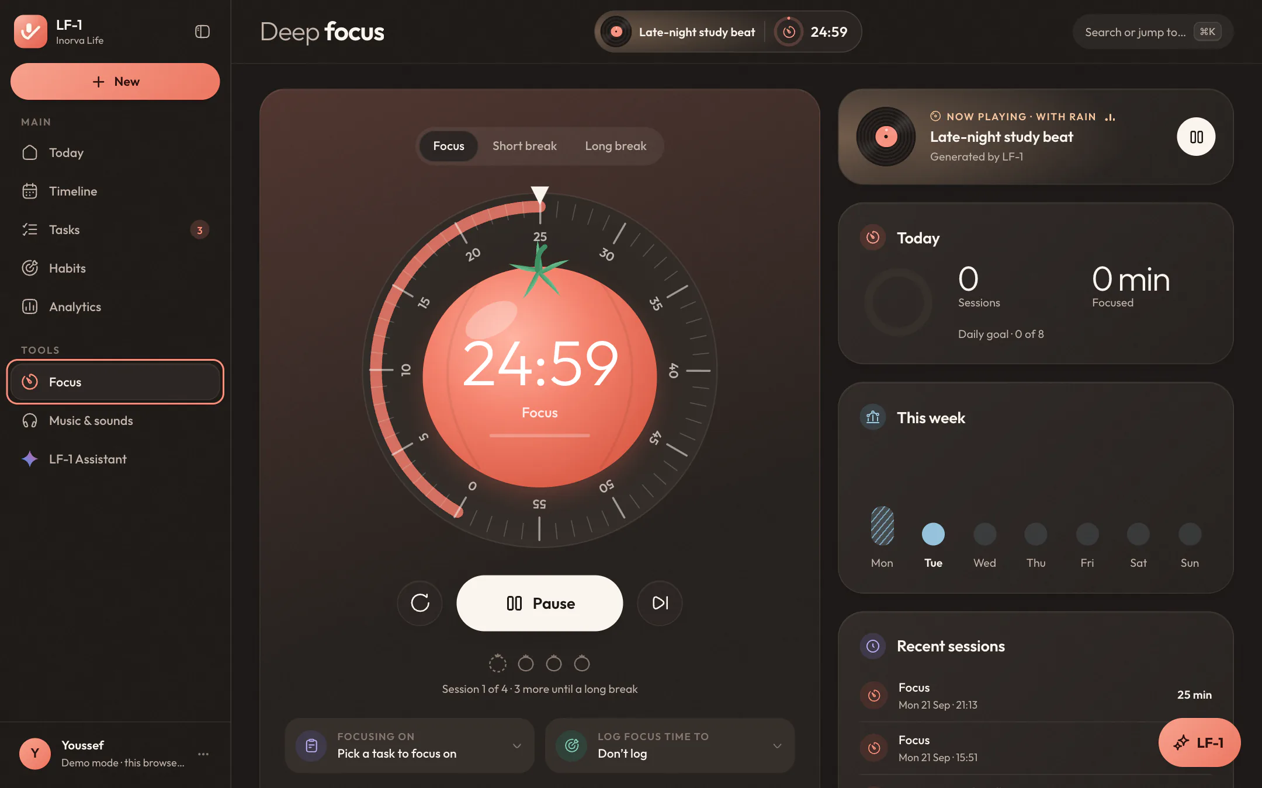
Task: Click the first session tomato indicator
Action: (x=497, y=663)
